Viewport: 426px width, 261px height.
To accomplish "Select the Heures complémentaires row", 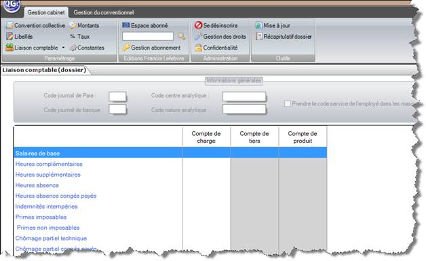I will (170, 164).
